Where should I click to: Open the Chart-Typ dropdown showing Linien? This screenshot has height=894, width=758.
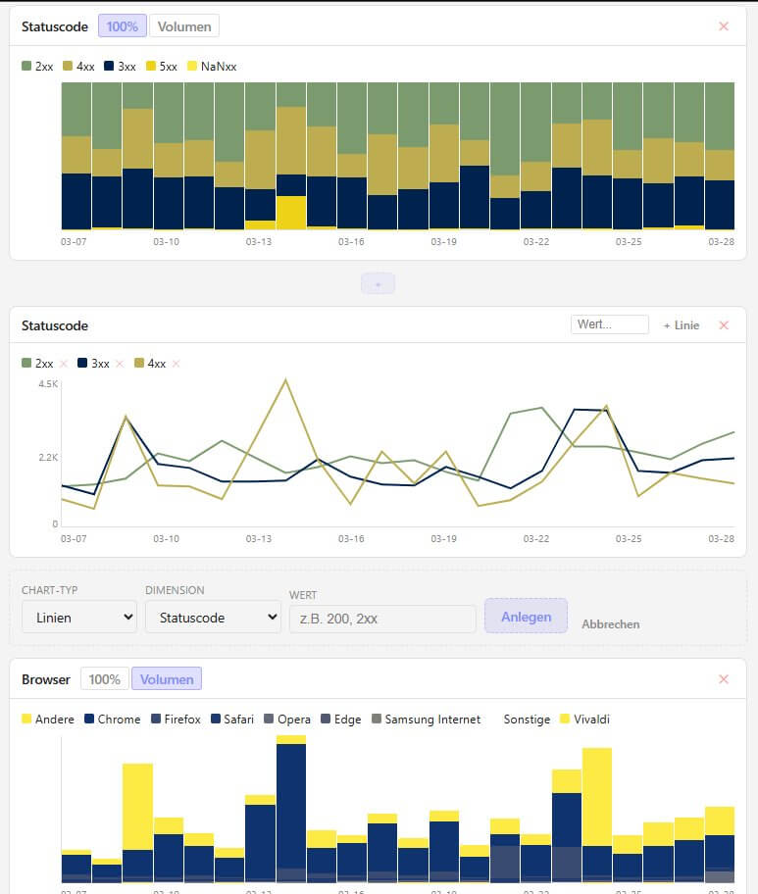[x=78, y=616]
